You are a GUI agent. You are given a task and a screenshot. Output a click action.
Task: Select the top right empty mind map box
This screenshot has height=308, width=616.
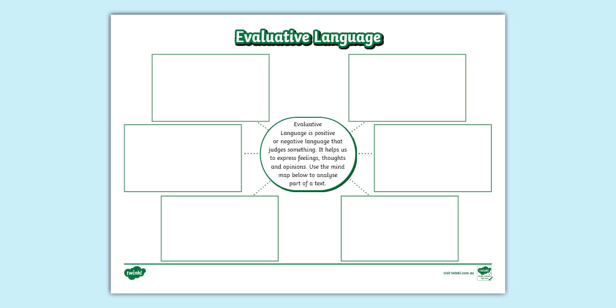407,88
